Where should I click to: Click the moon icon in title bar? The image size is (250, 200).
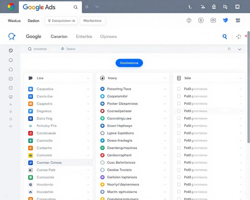(190, 7)
